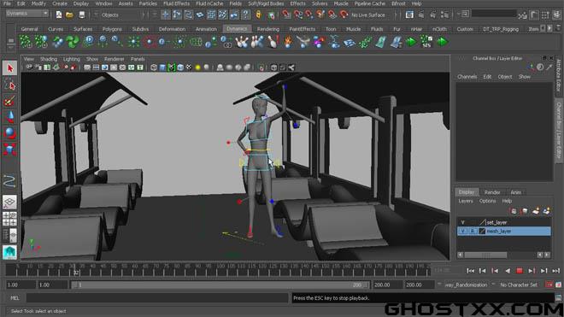Open the bowling pins rigid body icon
The height and width of the screenshot is (317, 564).
point(242,42)
